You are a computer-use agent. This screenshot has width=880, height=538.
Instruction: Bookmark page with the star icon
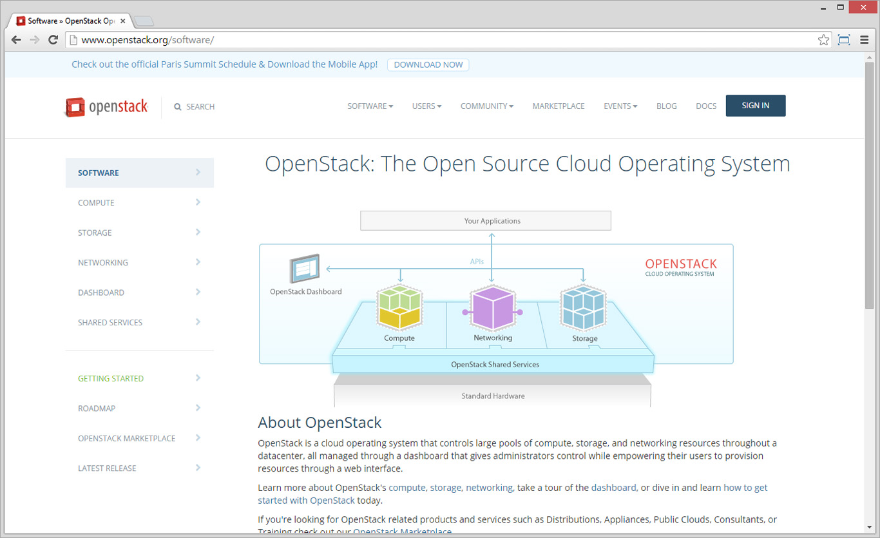tap(823, 40)
